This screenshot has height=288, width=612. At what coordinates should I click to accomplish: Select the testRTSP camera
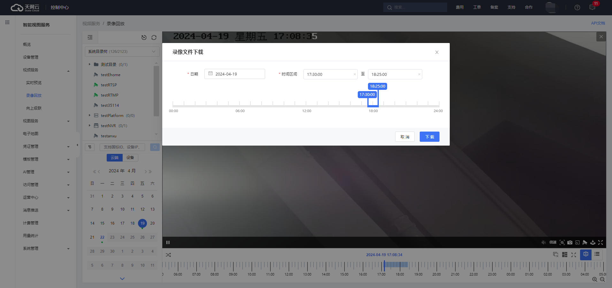pyautogui.click(x=109, y=85)
